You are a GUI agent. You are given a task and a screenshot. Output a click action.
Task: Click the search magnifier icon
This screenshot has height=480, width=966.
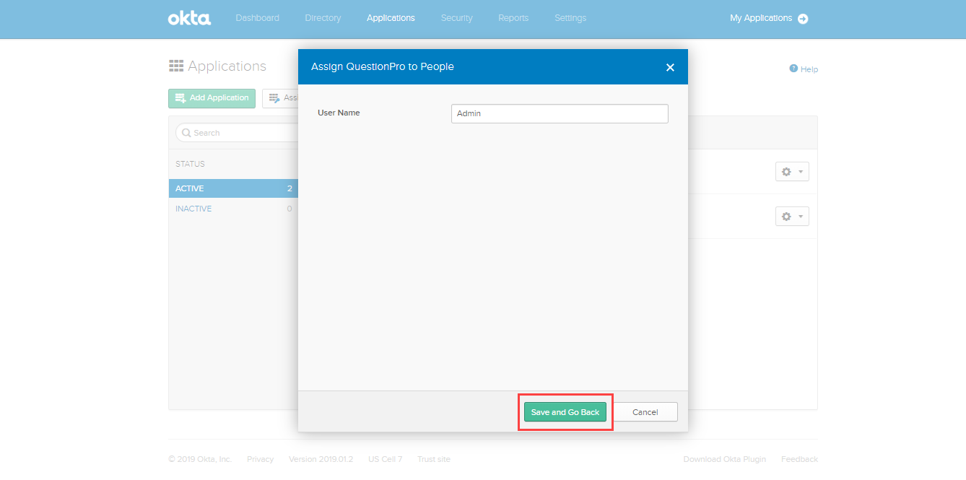coord(186,133)
